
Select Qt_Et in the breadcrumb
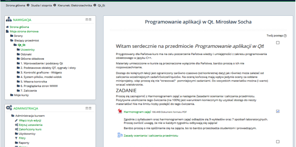101,5
